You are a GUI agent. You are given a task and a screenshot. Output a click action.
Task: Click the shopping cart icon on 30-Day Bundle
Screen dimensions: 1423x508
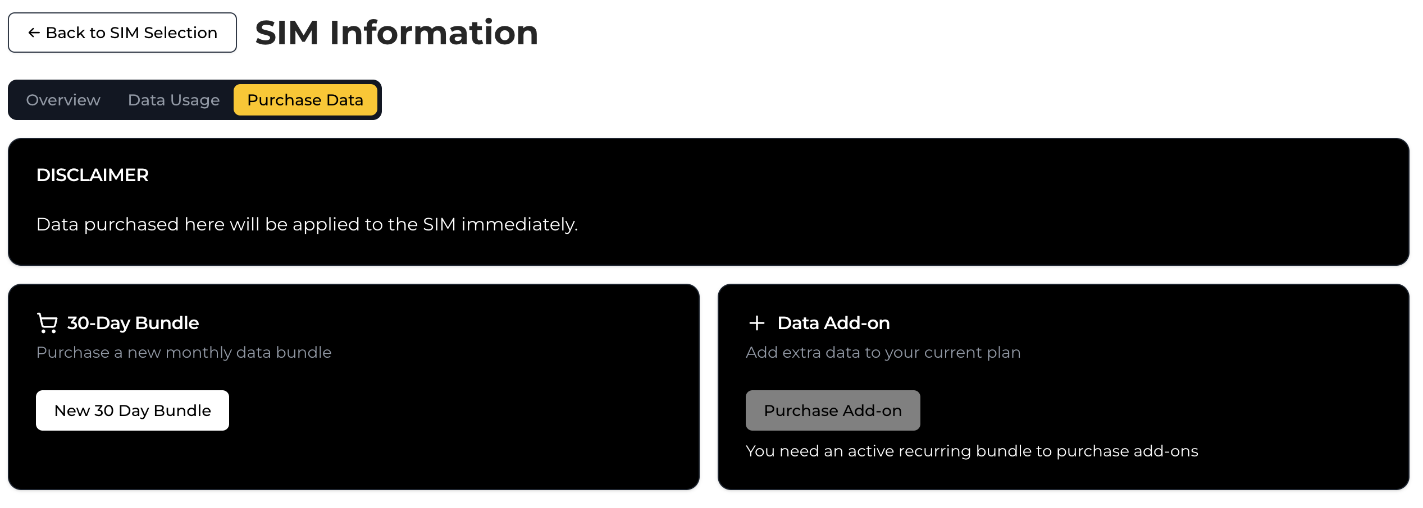tap(47, 323)
